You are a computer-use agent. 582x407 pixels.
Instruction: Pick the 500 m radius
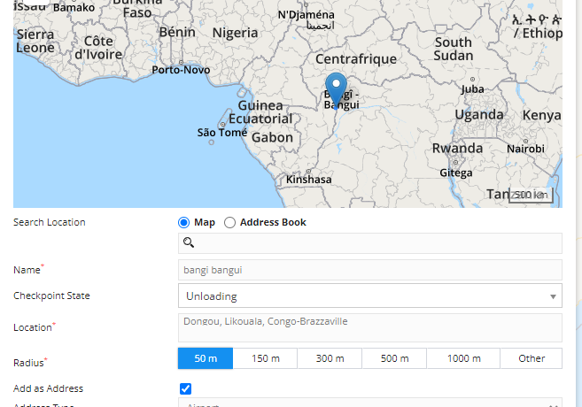point(394,358)
